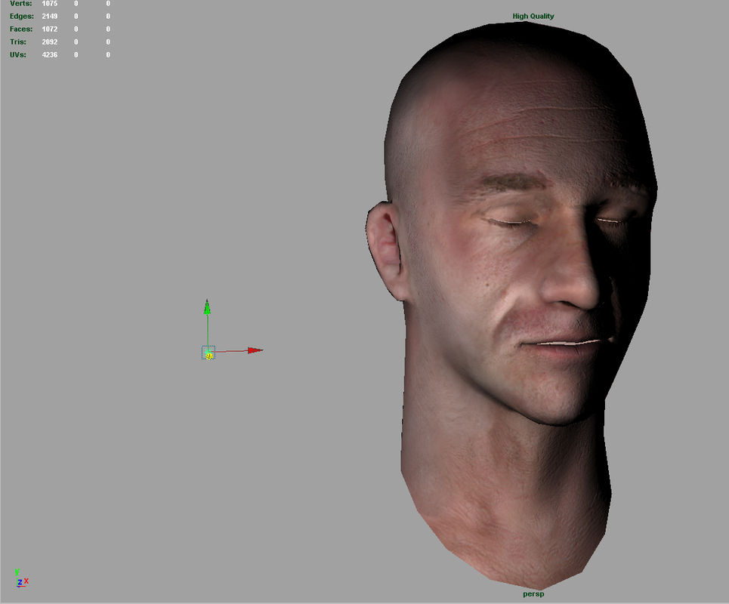The width and height of the screenshot is (729, 604).
Task: Click the Tris count reading 2092
Action: (50, 42)
